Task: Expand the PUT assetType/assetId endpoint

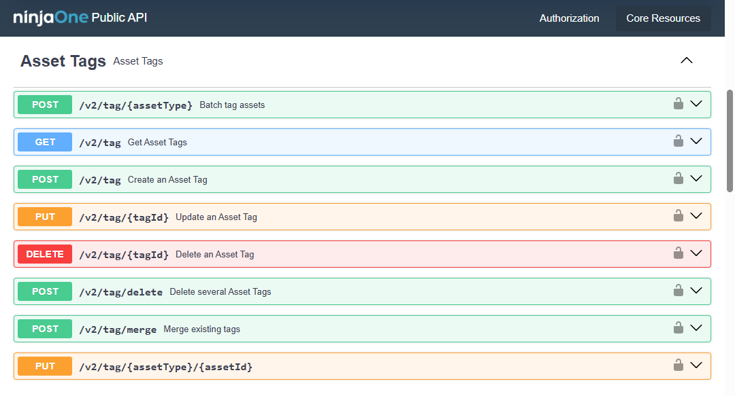Action: [x=696, y=365]
